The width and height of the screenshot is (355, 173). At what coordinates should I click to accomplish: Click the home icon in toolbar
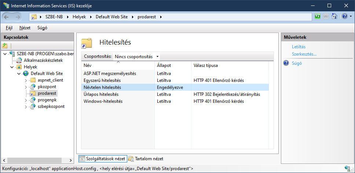[334, 16]
